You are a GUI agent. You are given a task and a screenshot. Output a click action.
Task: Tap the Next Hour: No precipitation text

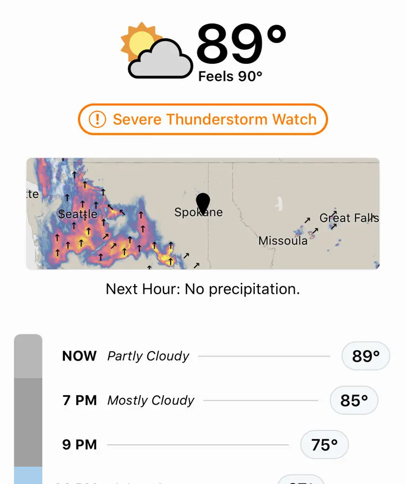(x=203, y=289)
